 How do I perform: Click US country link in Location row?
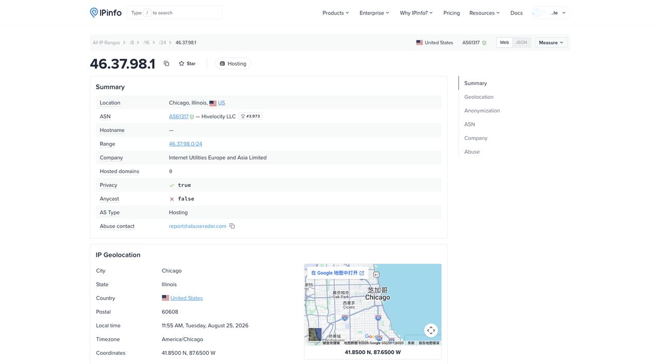click(x=222, y=103)
